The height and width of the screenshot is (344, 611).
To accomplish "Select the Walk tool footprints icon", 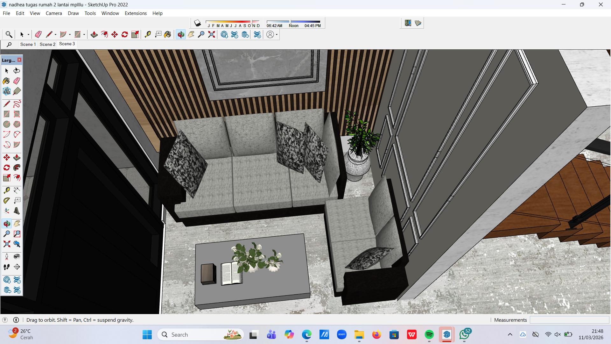I will click(6, 267).
